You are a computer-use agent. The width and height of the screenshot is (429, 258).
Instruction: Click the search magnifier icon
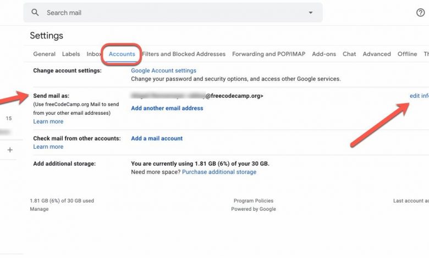point(35,13)
